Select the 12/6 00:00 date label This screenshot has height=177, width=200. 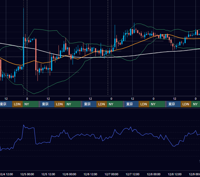69,174
